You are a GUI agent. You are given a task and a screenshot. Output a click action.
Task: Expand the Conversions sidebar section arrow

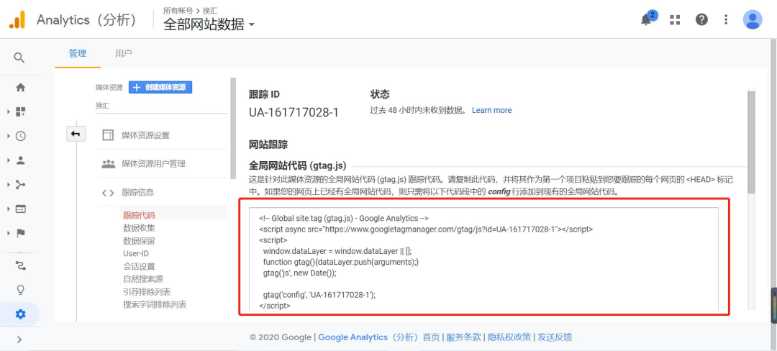pos(9,233)
